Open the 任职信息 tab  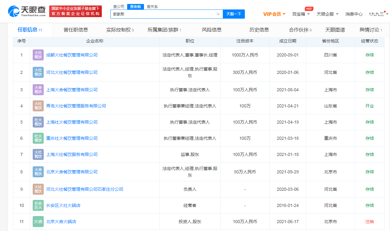[30, 30]
